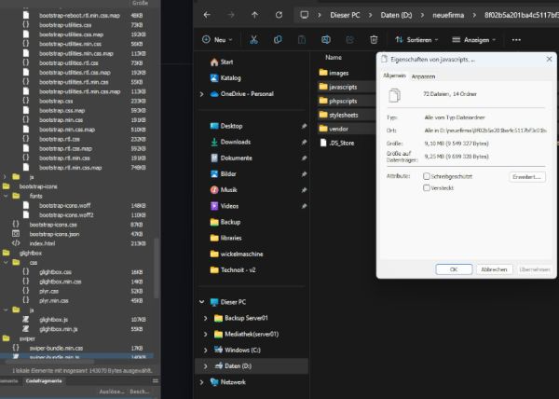Select the vendor folder in file list
559x399 pixels.
(x=337, y=129)
